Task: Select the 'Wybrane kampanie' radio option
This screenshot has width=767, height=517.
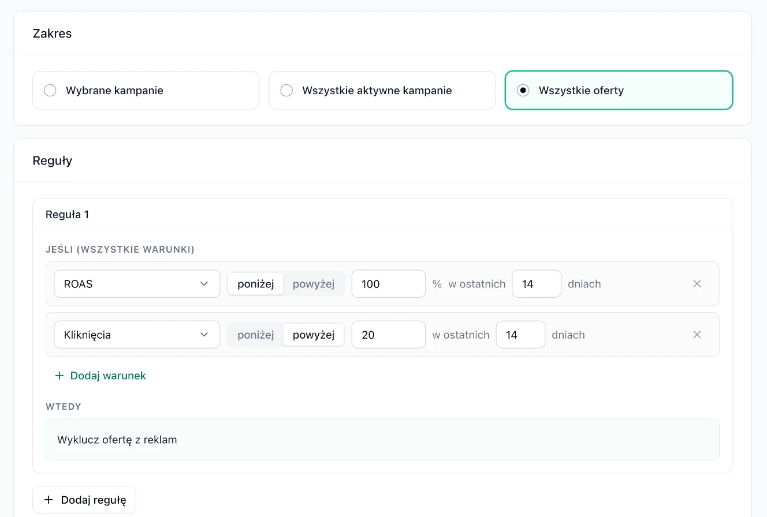Action: pos(146,90)
